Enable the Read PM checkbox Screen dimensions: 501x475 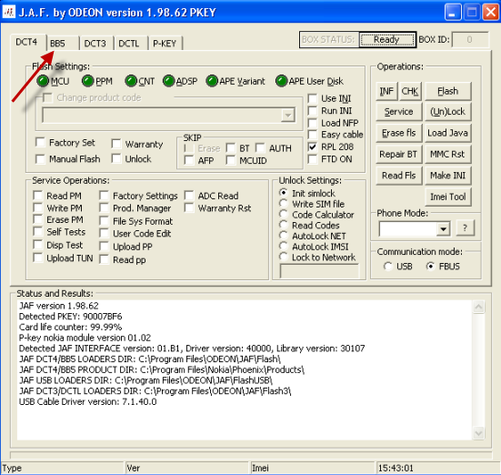pos(38,196)
